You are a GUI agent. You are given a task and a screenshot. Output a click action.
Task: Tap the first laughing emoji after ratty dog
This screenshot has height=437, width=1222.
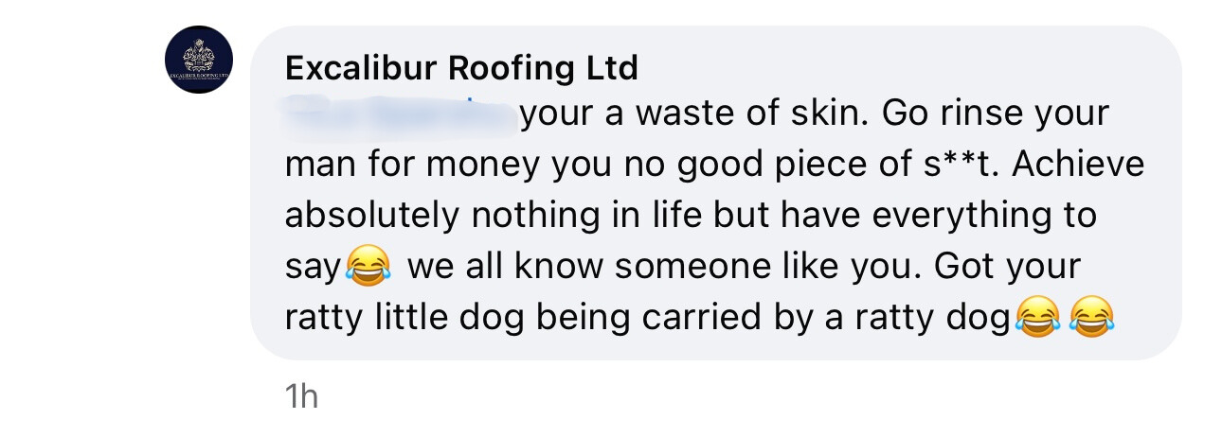[1036, 318]
